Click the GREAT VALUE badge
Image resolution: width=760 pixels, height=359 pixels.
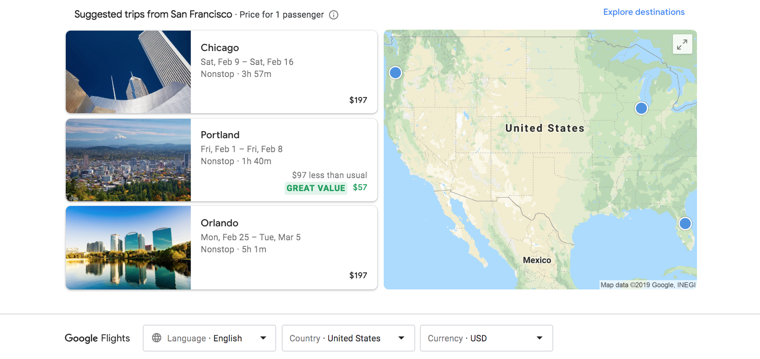coord(316,188)
